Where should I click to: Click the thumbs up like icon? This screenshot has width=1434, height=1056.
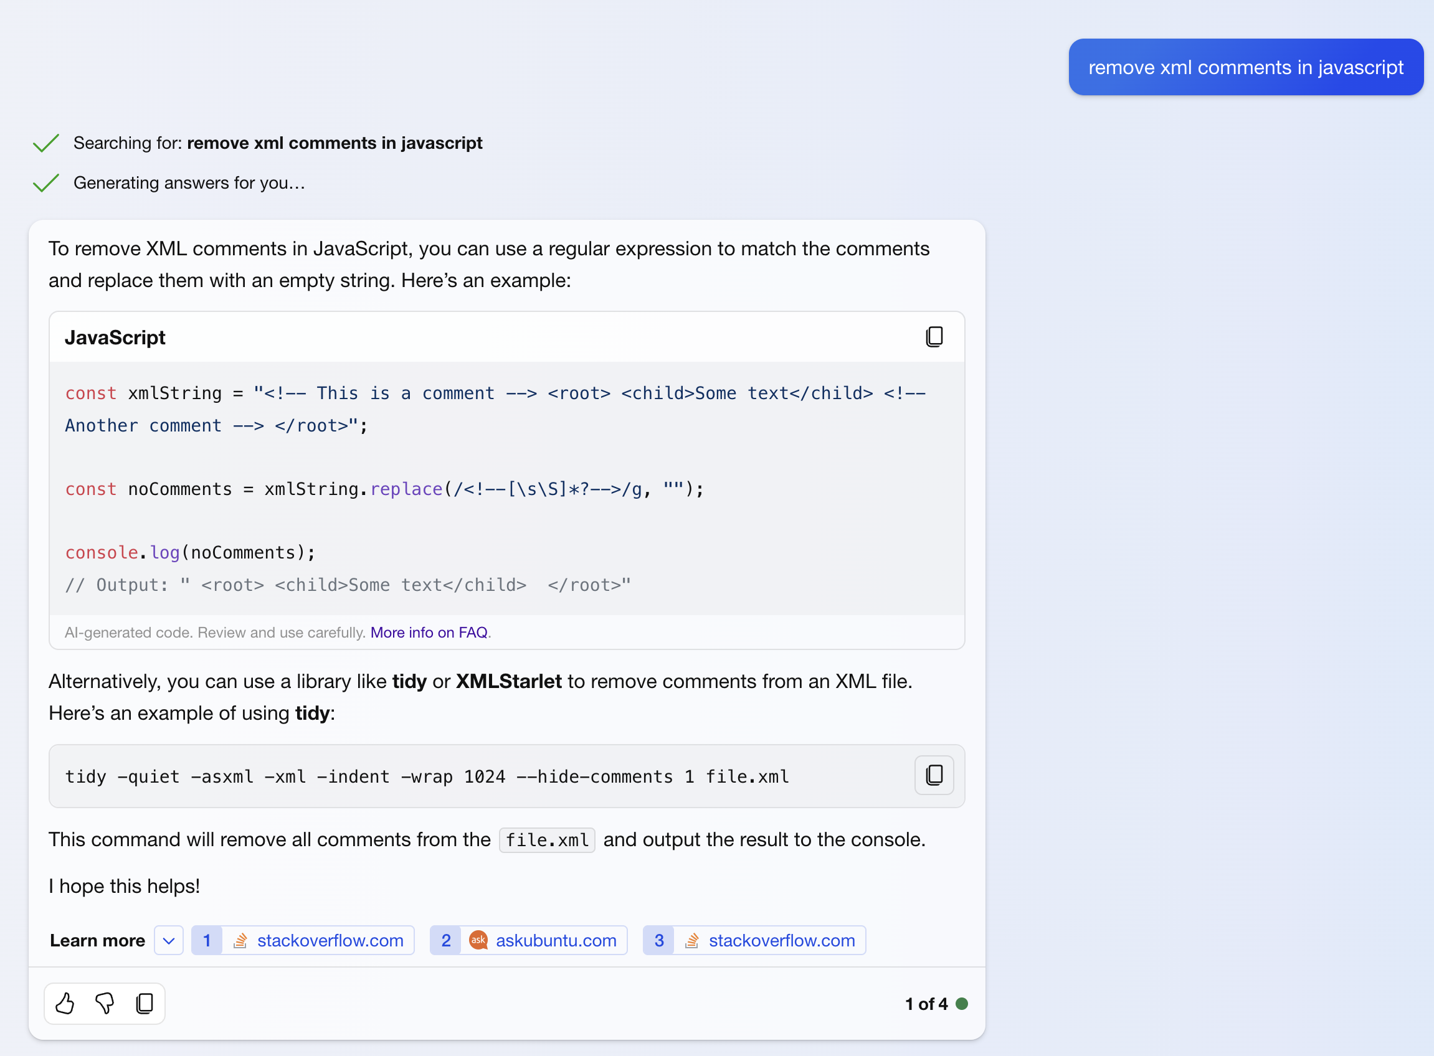pos(65,1004)
